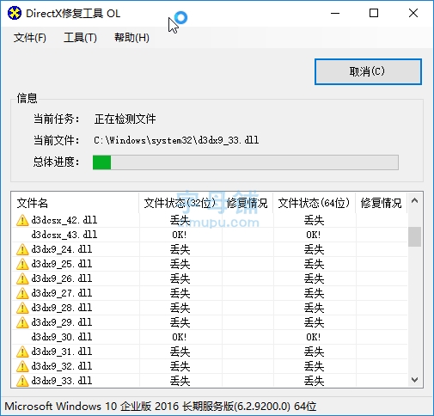The image size is (434, 416).
Task: Sort by the 文件名 column header
Action: (75, 203)
